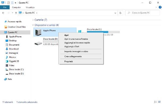Click the Disco locale (C:) usage bar
The image size is (162, 104).
pos(103,32)
